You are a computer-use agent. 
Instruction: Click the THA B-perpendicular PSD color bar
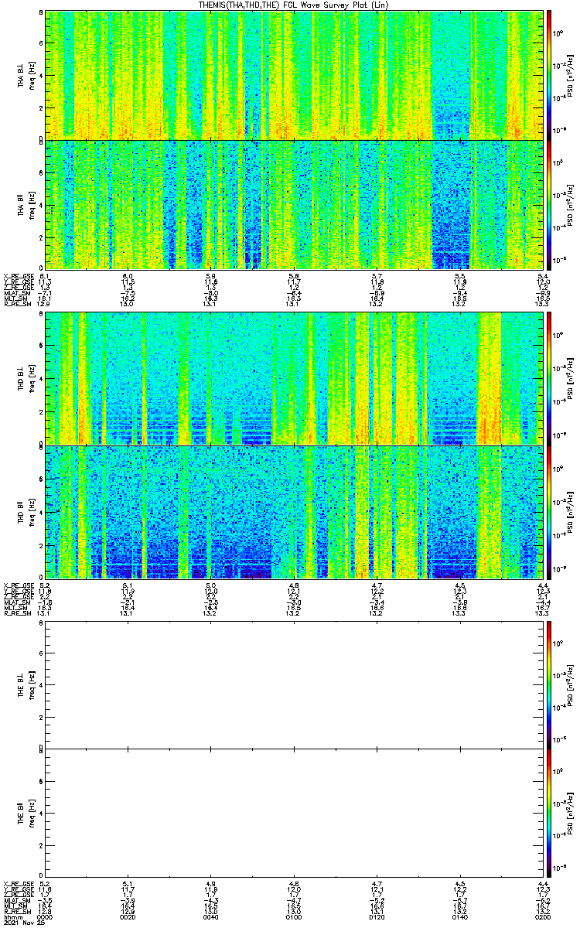pos(549,74)
